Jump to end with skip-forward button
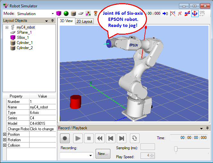The image size is (213, 163). [x=122, y=138]
